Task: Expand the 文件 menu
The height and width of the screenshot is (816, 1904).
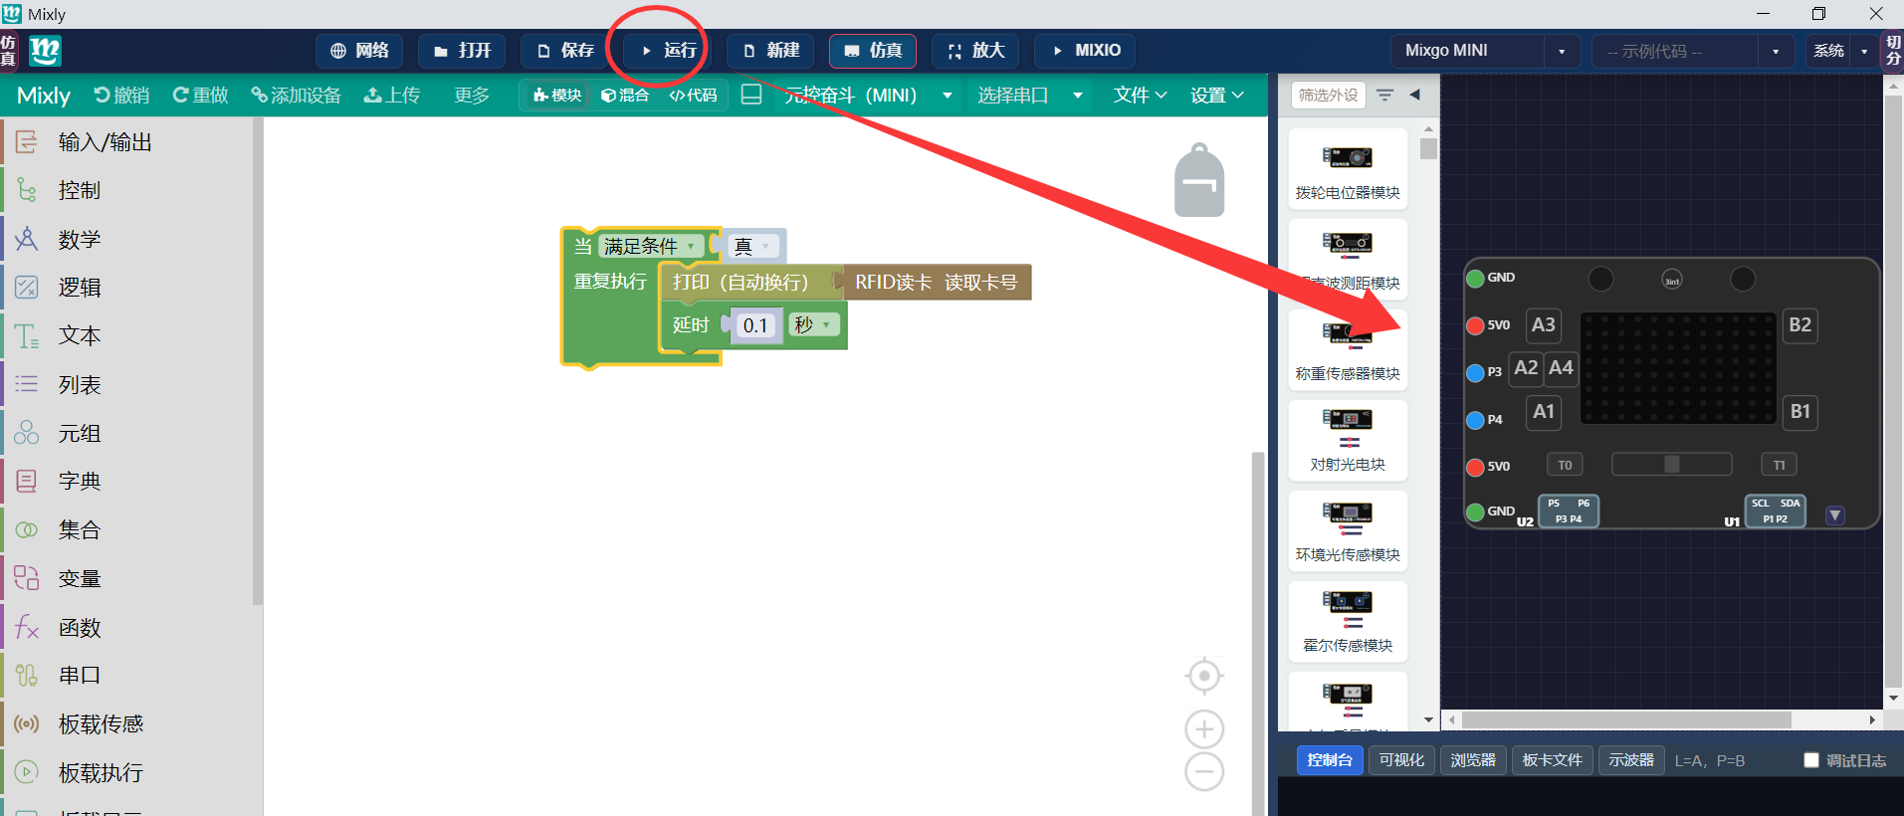Action: click(x=1140, y=96)
